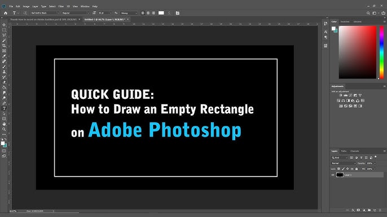Click the Search icon at top right
Screen dimensions: 387x217
[x=368, y=13]
